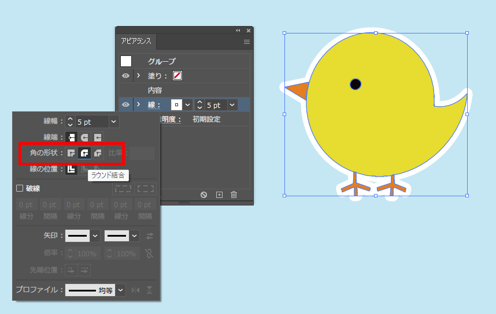The height and width of the screenshot is (314, 496).
Task: Enable the 破線 dashed line checkbox
Action: pyautogui.click(x=19, y=188)
